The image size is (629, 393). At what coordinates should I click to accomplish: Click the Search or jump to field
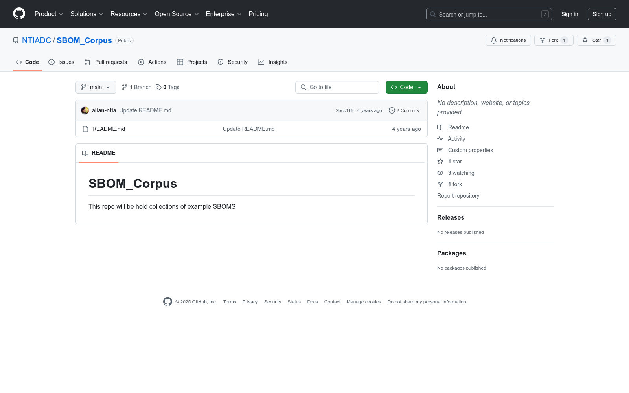[x=489, y=14]
